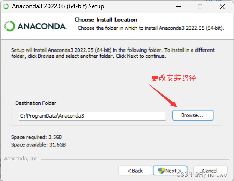234x181 pixels.
Task: Cancel the Anaconda installation
Action: [210, 171]
